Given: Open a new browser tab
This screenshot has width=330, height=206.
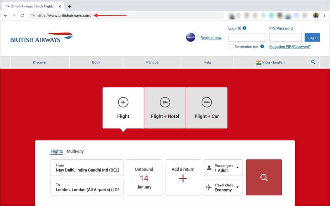Looking at the screenshot, I should pos(70,6).
